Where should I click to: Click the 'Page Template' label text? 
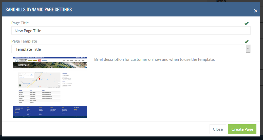pyautogui.click(x=24, y=41)
